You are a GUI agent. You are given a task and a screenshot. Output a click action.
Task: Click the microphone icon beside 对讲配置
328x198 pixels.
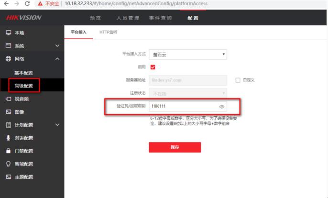click(9, 138)
